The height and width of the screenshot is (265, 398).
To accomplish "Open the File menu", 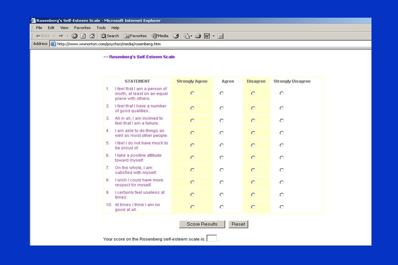I will pyautogui.click(x=39, y=28).
